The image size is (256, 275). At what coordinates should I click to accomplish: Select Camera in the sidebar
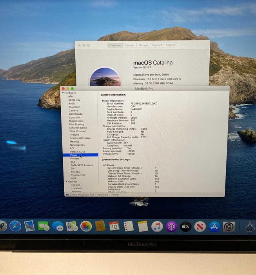[73, 110]
